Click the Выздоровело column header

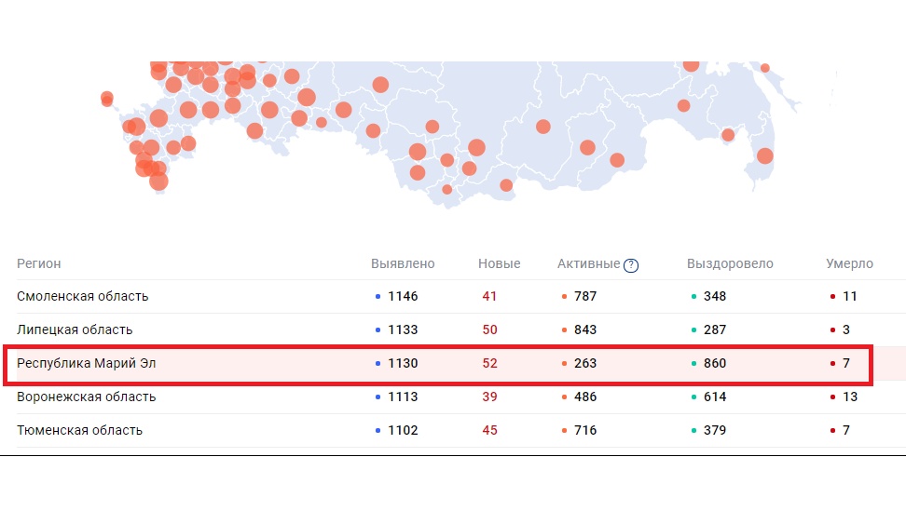coord(730,263)
